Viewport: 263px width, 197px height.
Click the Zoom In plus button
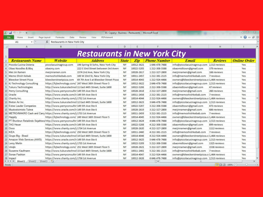pos(257,165)
